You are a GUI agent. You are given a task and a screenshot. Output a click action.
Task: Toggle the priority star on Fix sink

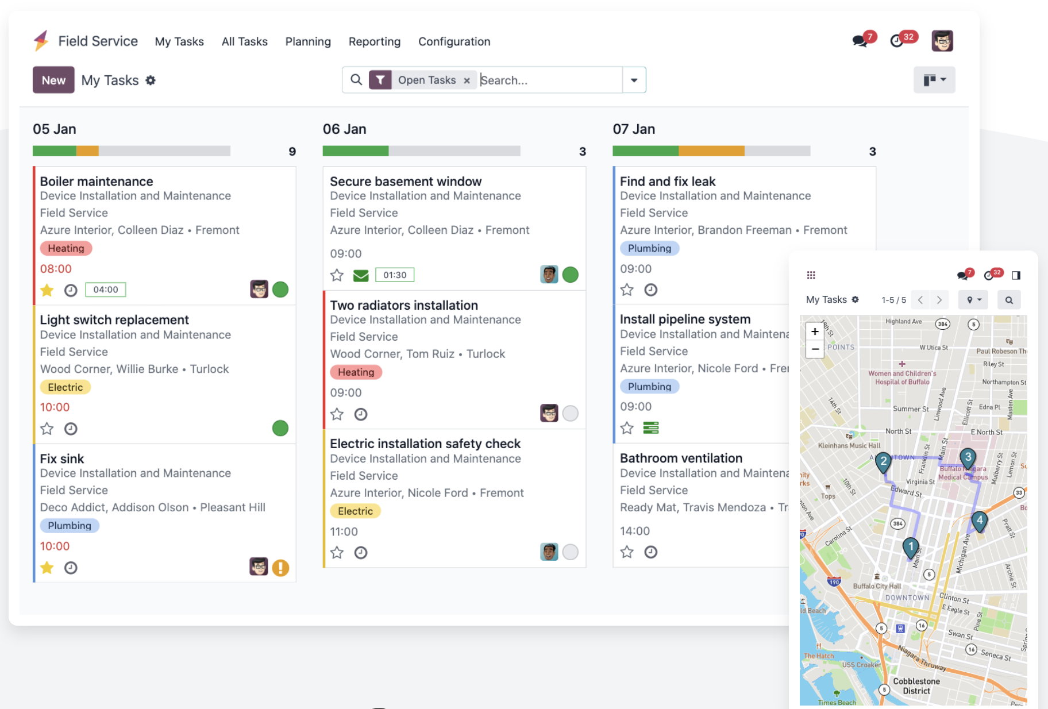pyautogui.click(x=47, y=568)
